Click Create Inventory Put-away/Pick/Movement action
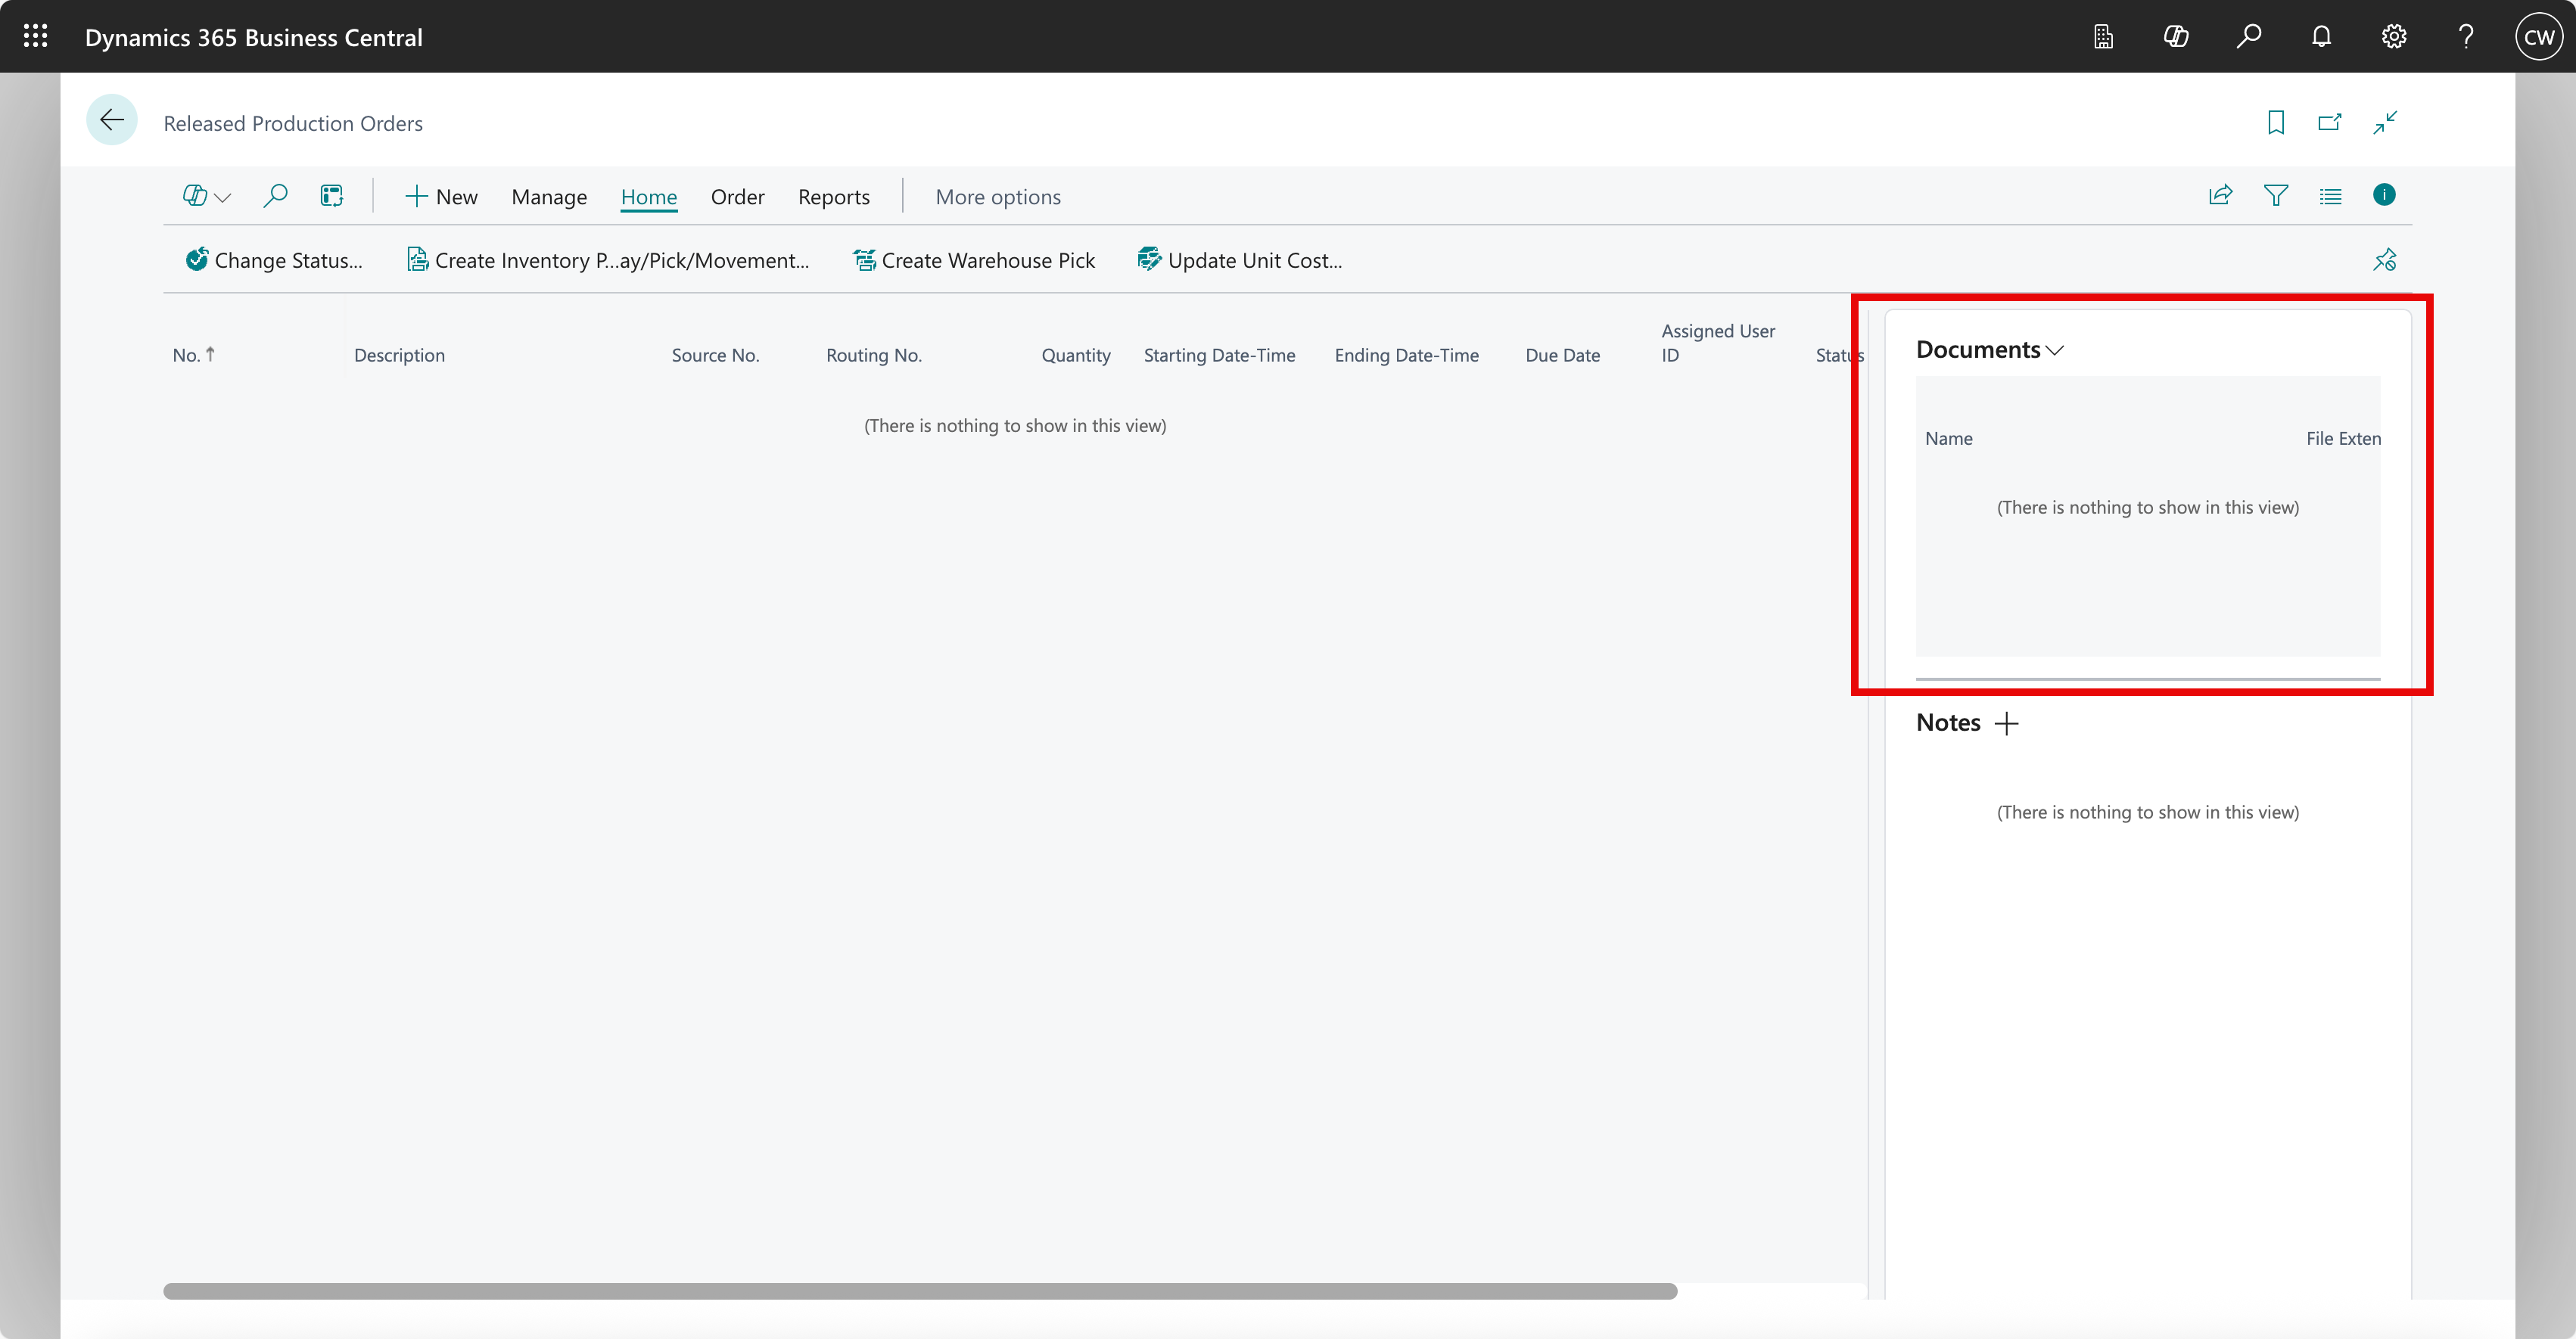Screen dimensions: 2576x1339 (x=608, y=260)
